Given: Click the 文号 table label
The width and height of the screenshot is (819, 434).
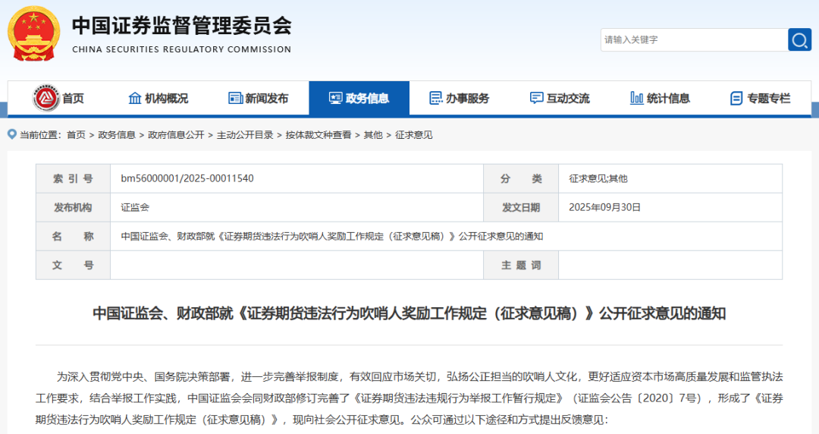Looking at the screenshot, I should [x=73, y=265].
